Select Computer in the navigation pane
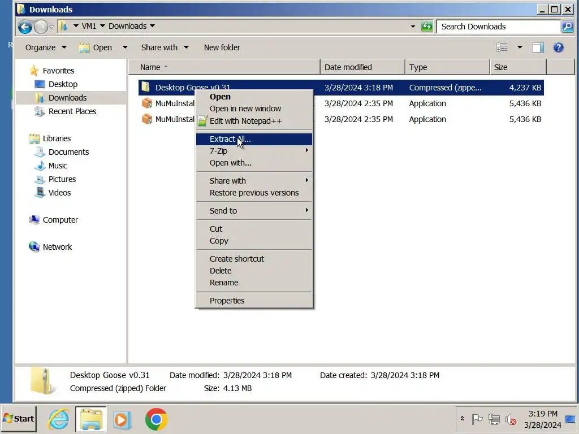This screenshot has height=434, width=579. pos(60,220)
